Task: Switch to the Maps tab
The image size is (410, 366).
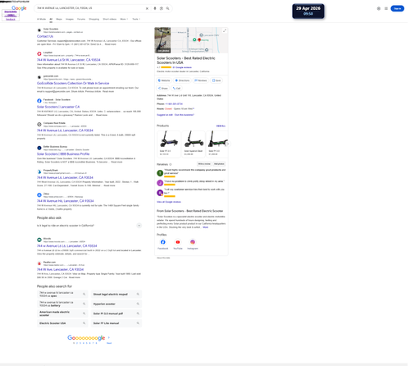Action: [59, 19]
